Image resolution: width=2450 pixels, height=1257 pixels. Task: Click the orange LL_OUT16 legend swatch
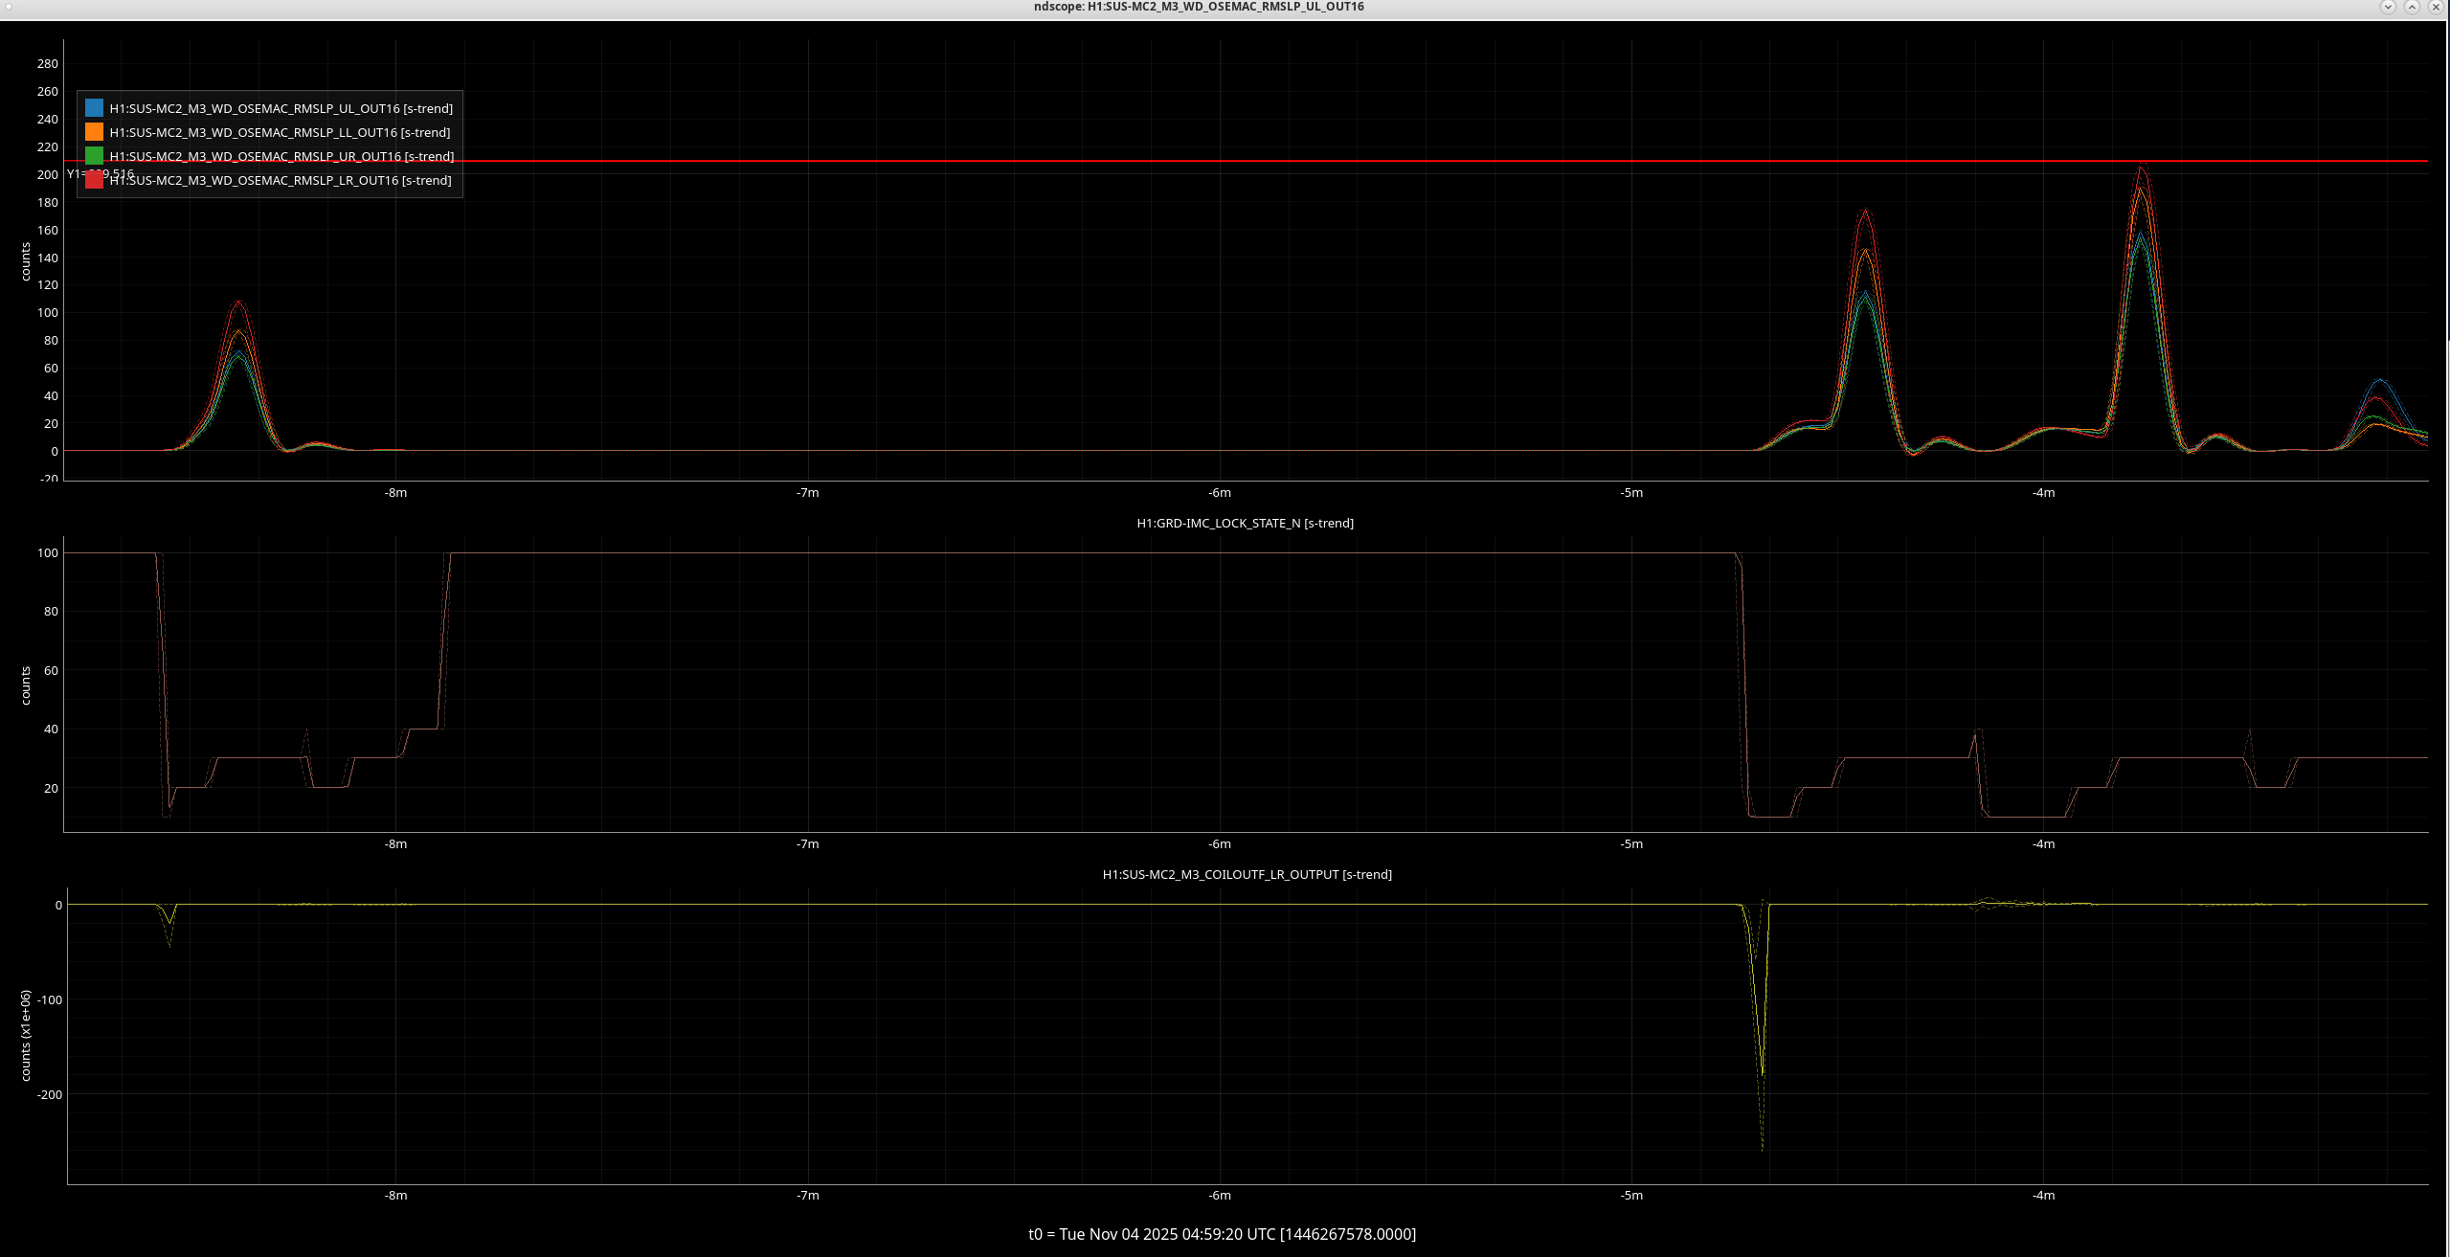coord(94,132)
